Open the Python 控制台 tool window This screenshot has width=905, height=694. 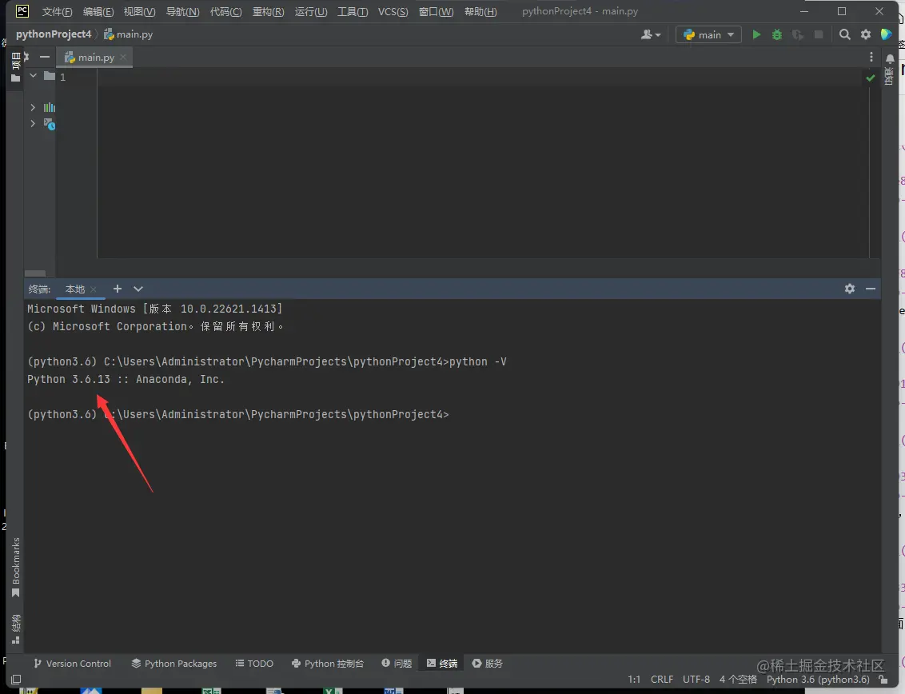(x=327, y=664)
